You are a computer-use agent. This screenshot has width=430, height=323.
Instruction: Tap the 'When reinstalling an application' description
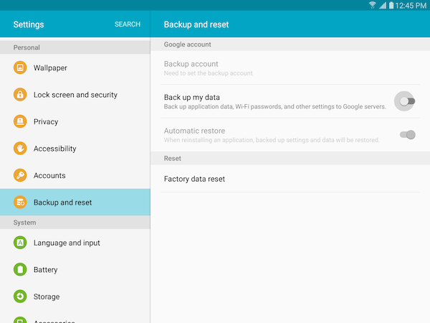point(272,140)
